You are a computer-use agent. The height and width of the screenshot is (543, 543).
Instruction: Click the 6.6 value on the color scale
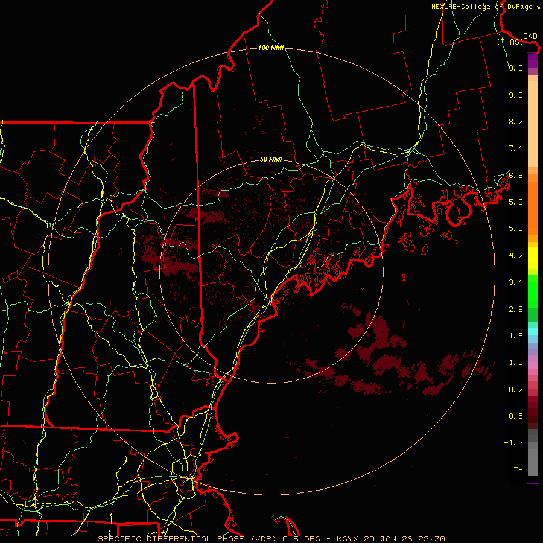516,175
